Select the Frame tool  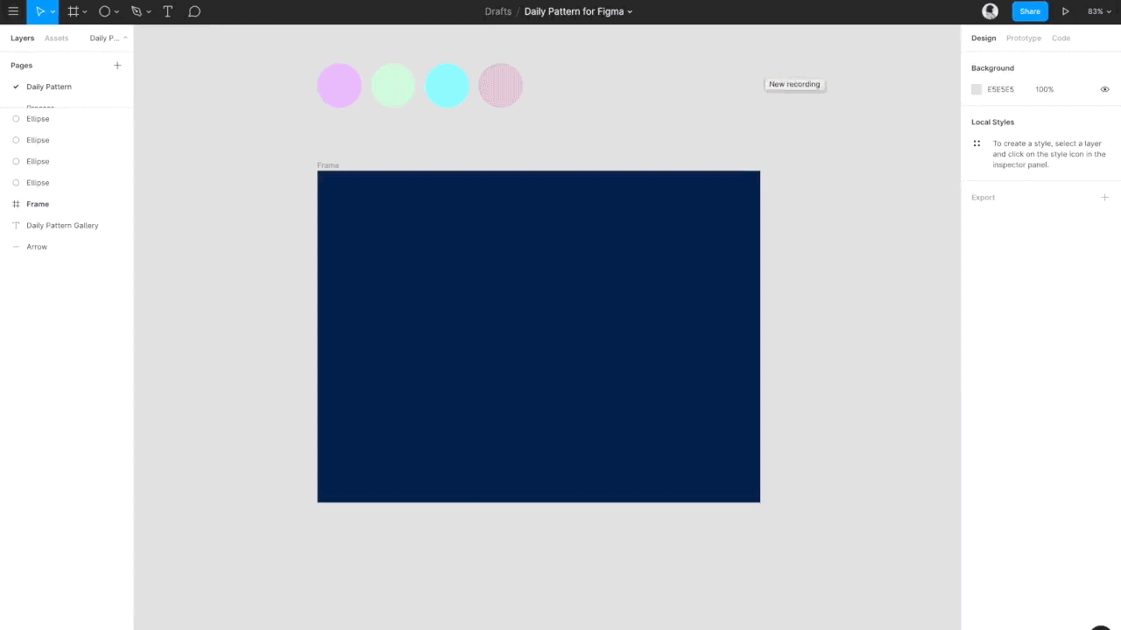(x=73, y=11)
